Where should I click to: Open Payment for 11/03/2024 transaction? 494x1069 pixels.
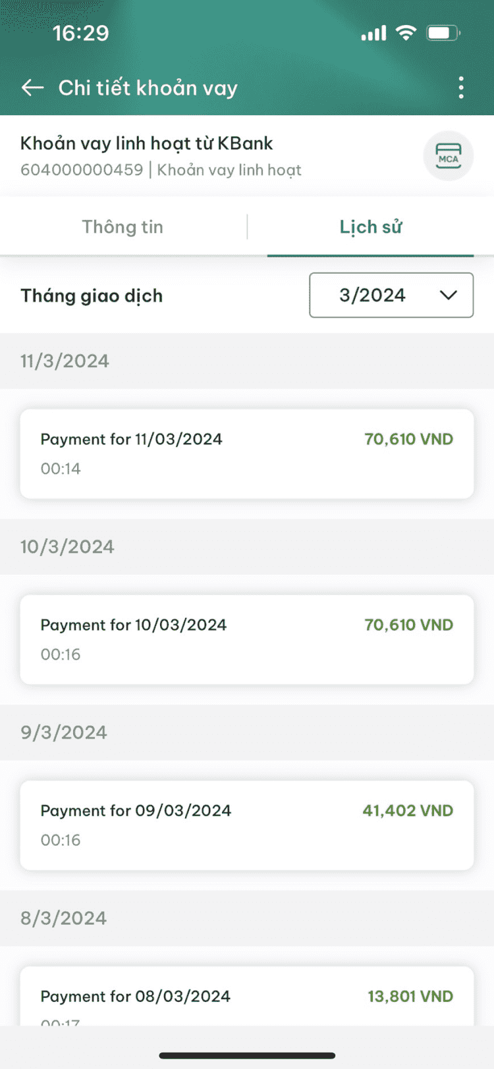pos(247,454)
